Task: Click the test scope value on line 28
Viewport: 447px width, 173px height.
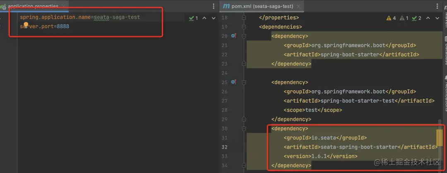Action: 311,110
